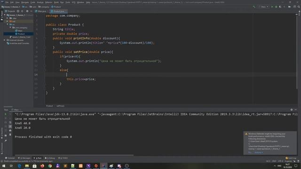
Task: Open the Event Log in status bar
Action: 291,158
